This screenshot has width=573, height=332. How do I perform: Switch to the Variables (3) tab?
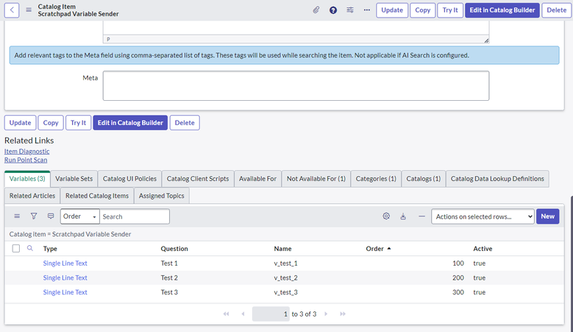[x=27, y=179]
